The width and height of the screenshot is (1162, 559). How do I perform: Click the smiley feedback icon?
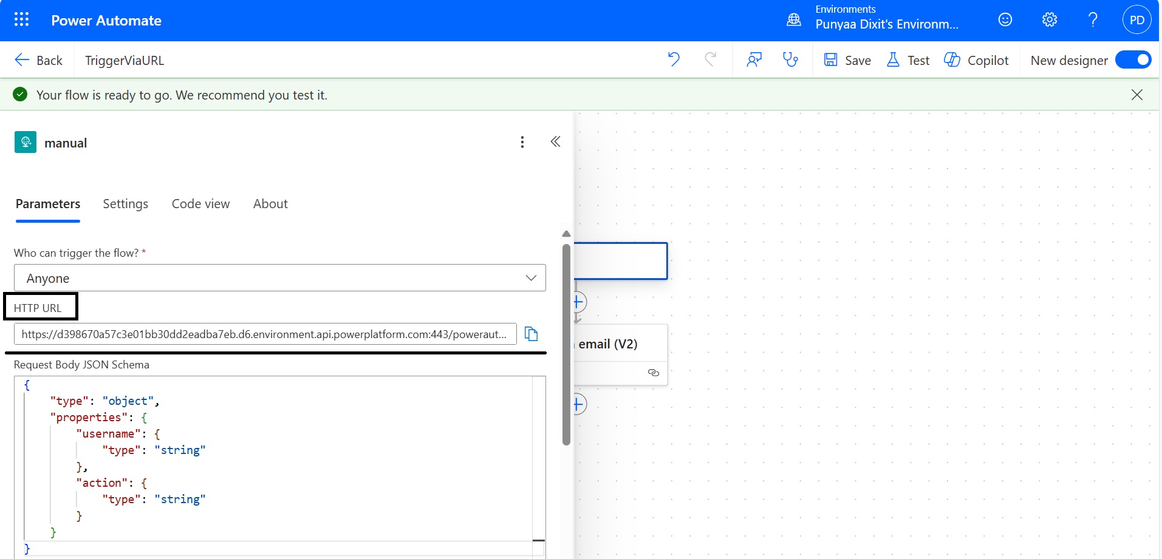point(1005,20)
